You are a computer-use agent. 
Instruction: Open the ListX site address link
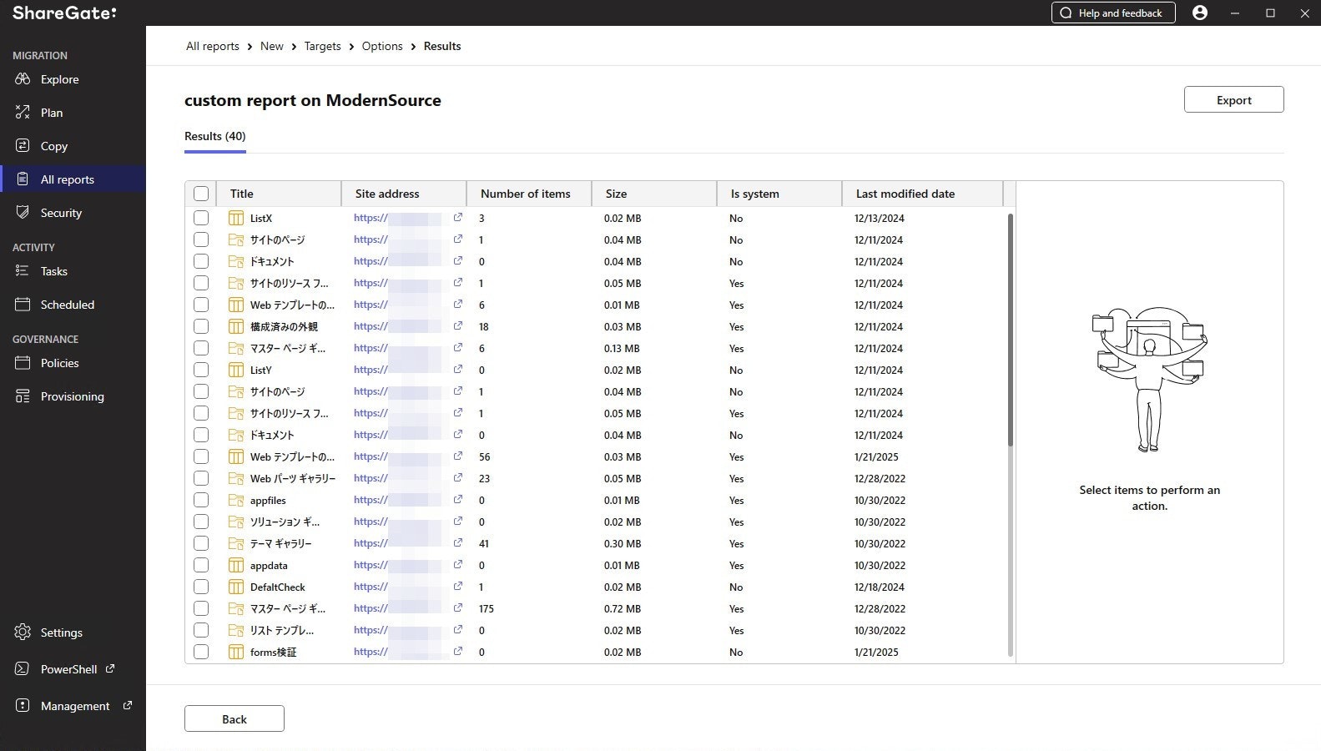(371, 218)
